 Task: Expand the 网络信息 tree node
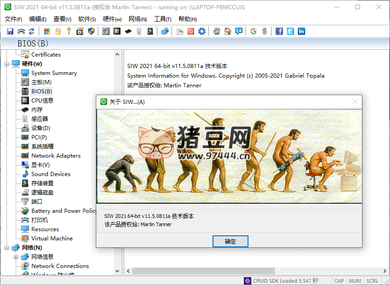(x=16, y=257)
